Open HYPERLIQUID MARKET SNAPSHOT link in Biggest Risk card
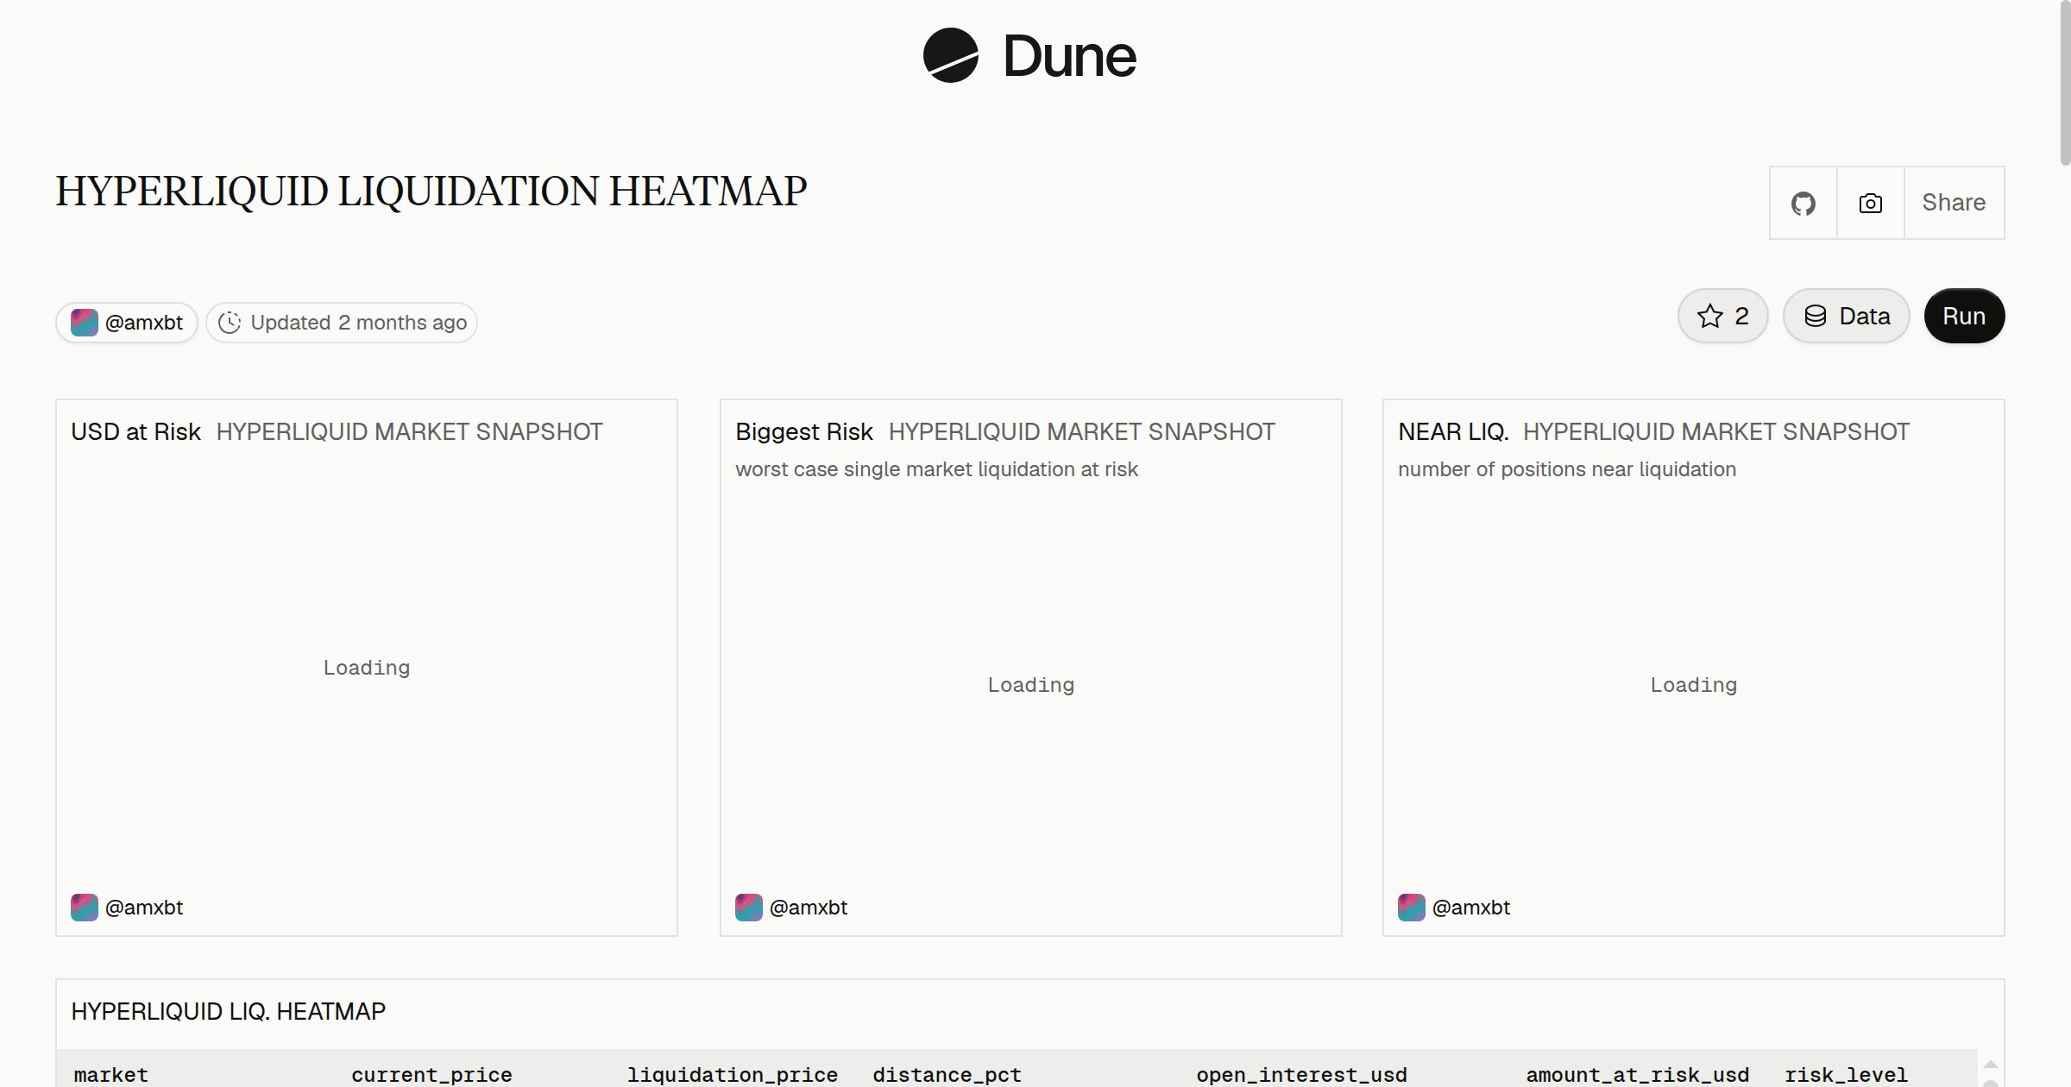This screenshot has width=2071, height=1087. tap(1082, 431)
